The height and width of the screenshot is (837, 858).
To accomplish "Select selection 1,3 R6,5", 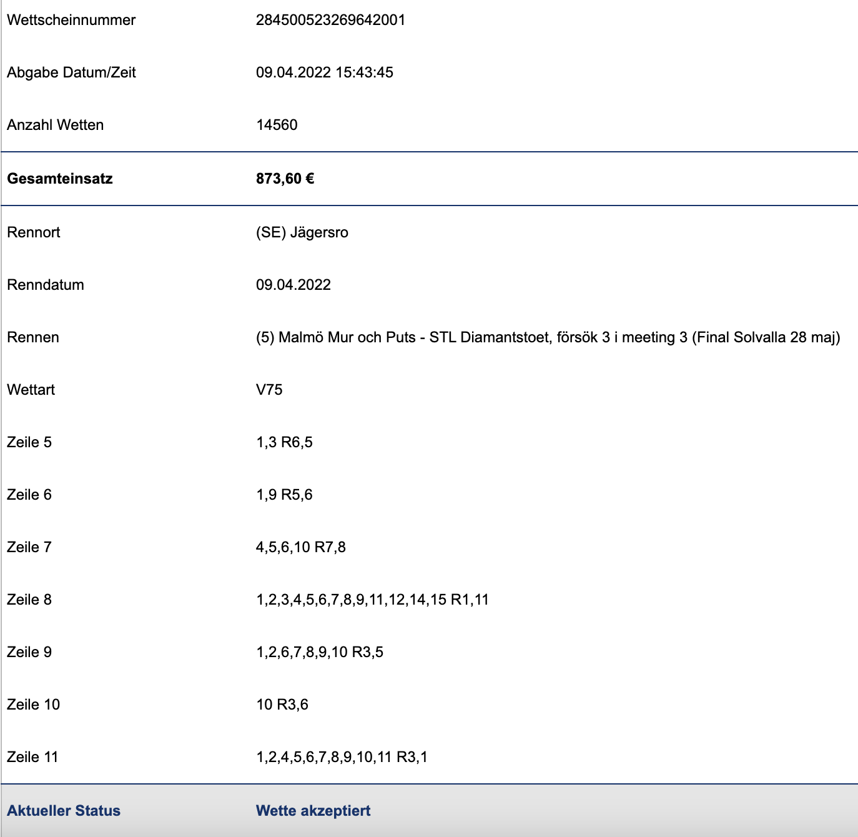I will [284, 442].
